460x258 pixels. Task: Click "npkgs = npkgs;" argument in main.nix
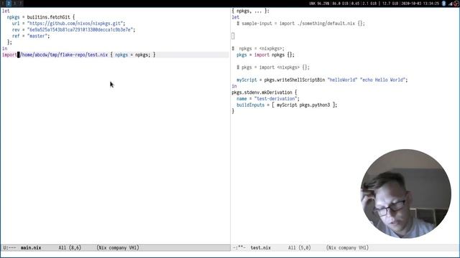pyautogui.click(x=132, y=55)
